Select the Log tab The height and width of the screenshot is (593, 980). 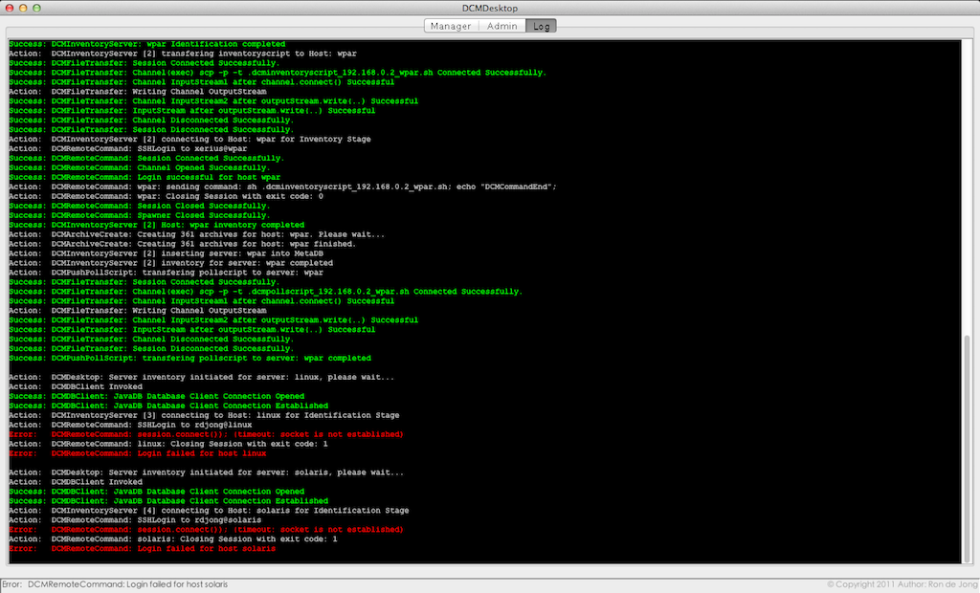[x=540, y=26]
